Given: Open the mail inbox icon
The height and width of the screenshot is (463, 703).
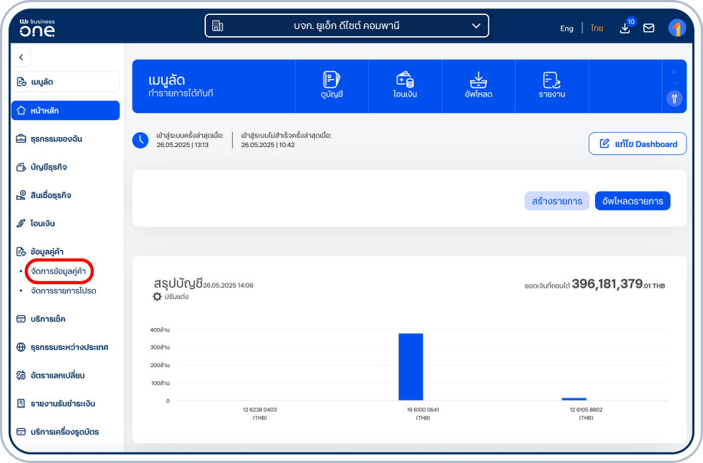Looking at the screenshot, I should [x=648, y=28].
